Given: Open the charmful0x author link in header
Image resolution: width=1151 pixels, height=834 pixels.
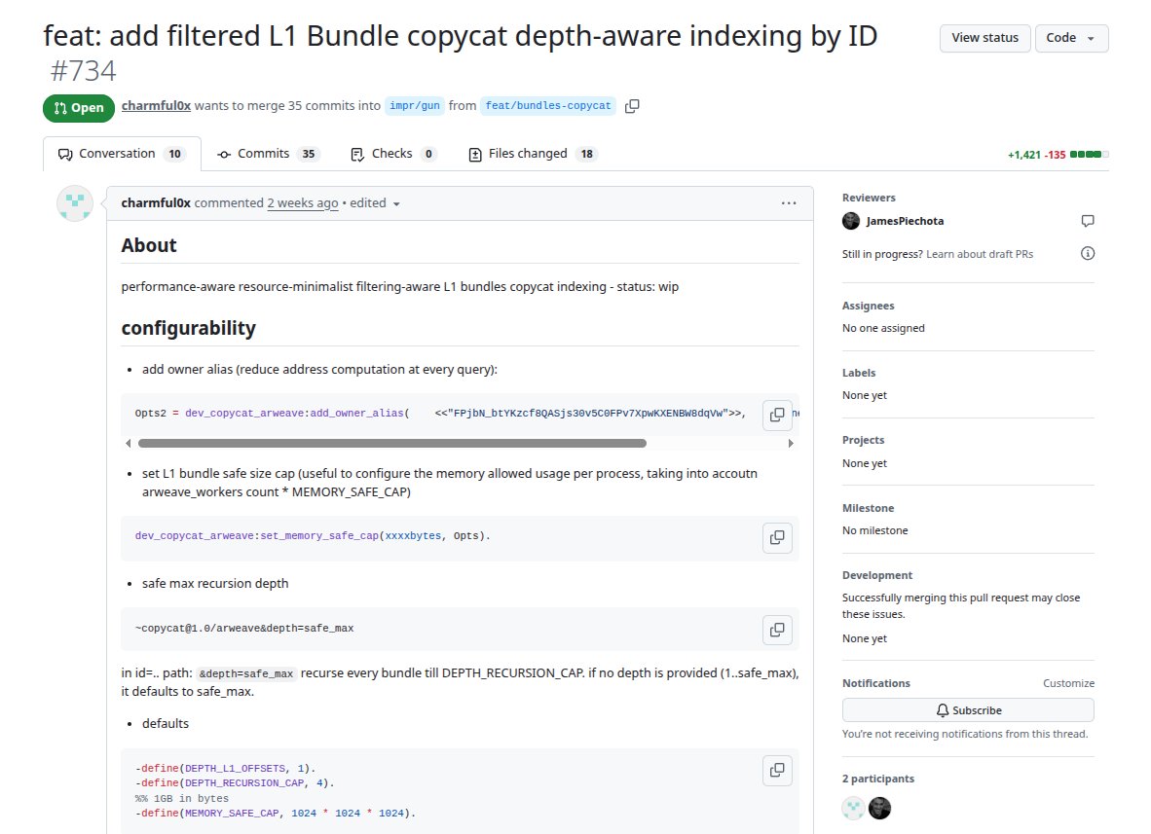Looking at the screenshot, I should point(156,106).
